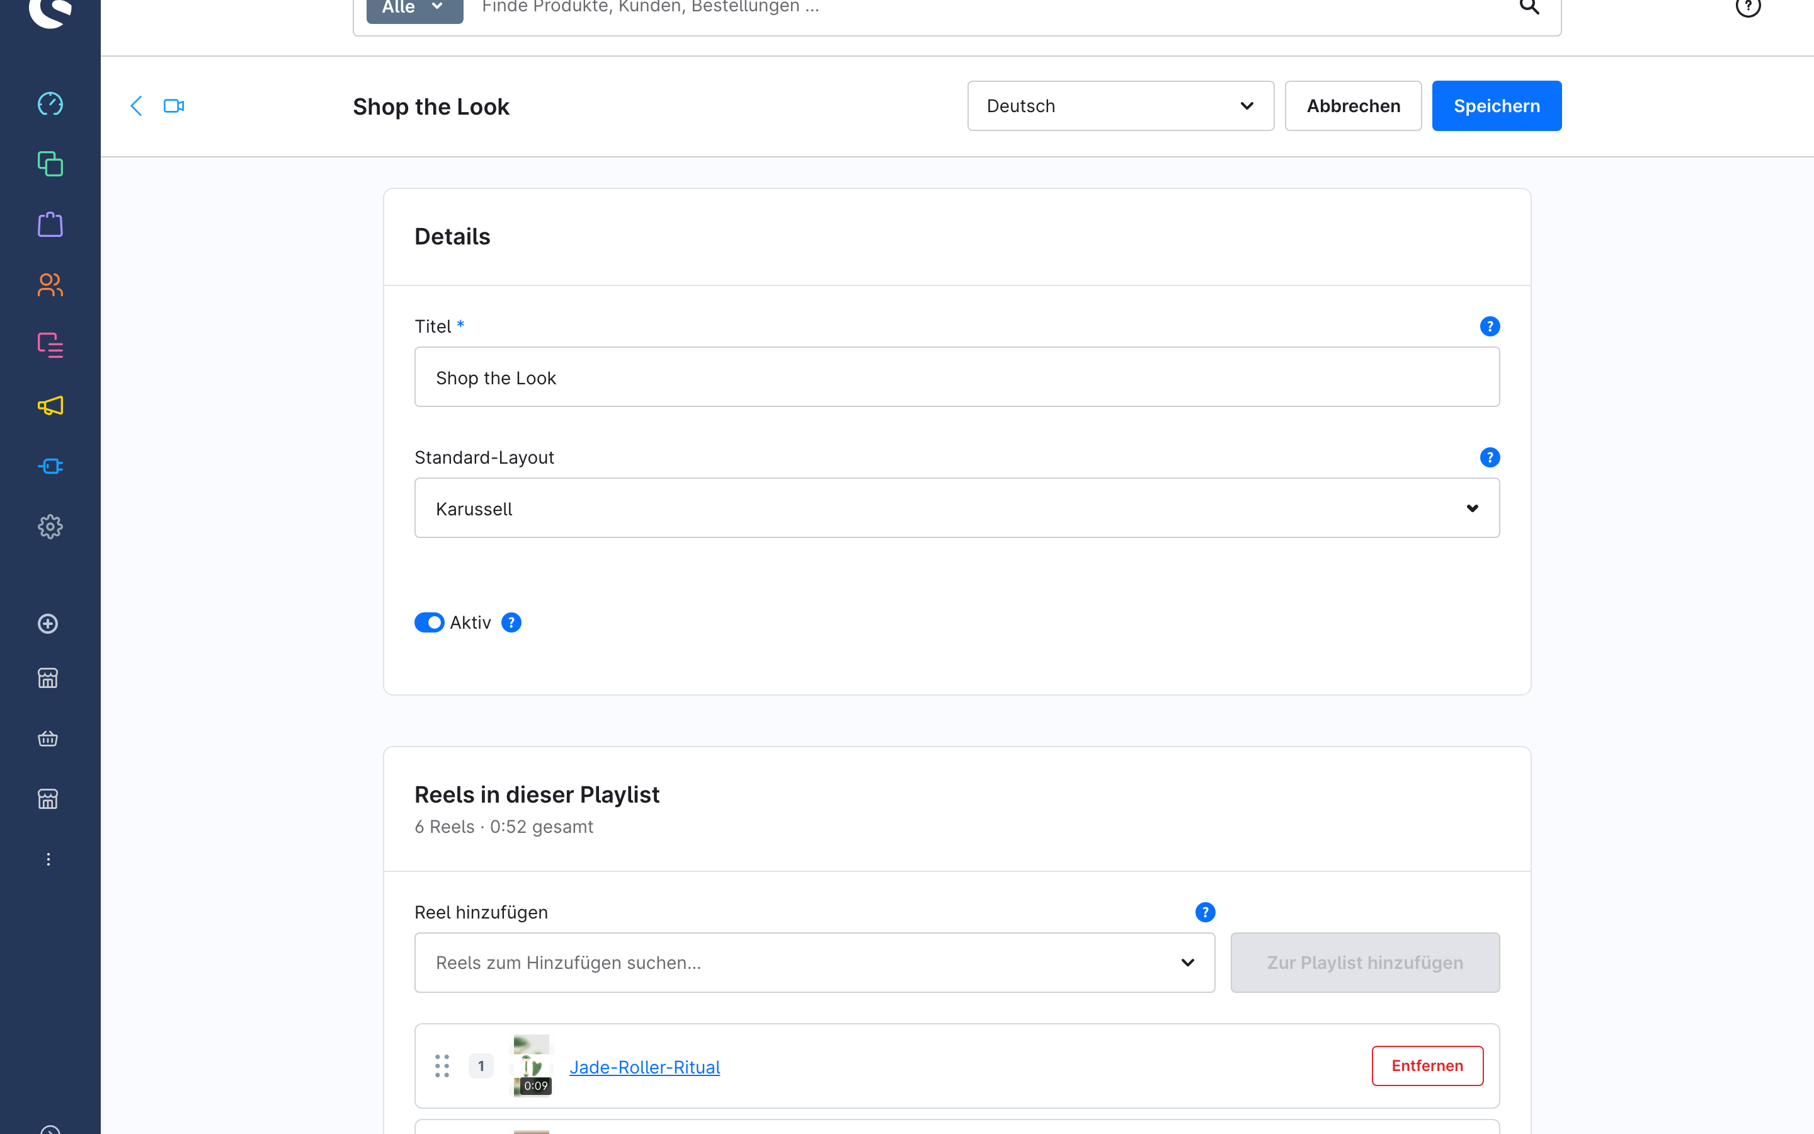1814x1134 pixels.
Task: Open help for the Titel field
Action: tap(1490, 326)
